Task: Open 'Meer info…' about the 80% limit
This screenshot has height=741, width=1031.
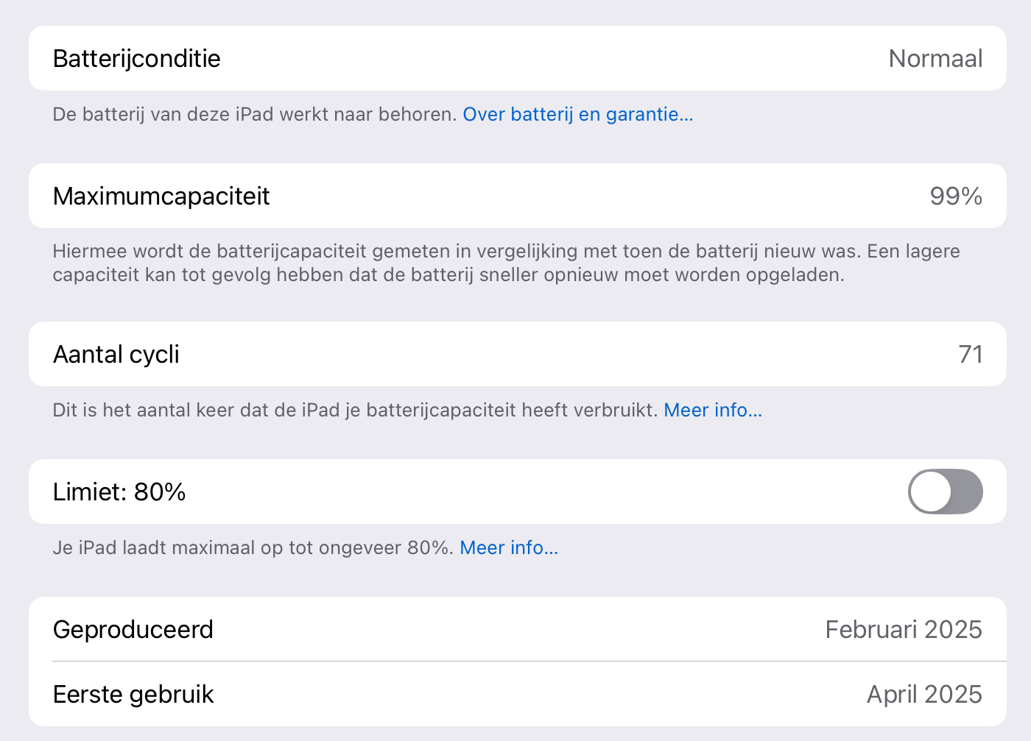Action: coord(509,547)
